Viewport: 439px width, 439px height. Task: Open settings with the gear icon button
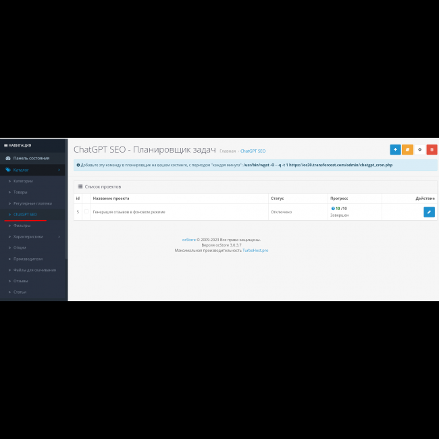tap(419, 150)
